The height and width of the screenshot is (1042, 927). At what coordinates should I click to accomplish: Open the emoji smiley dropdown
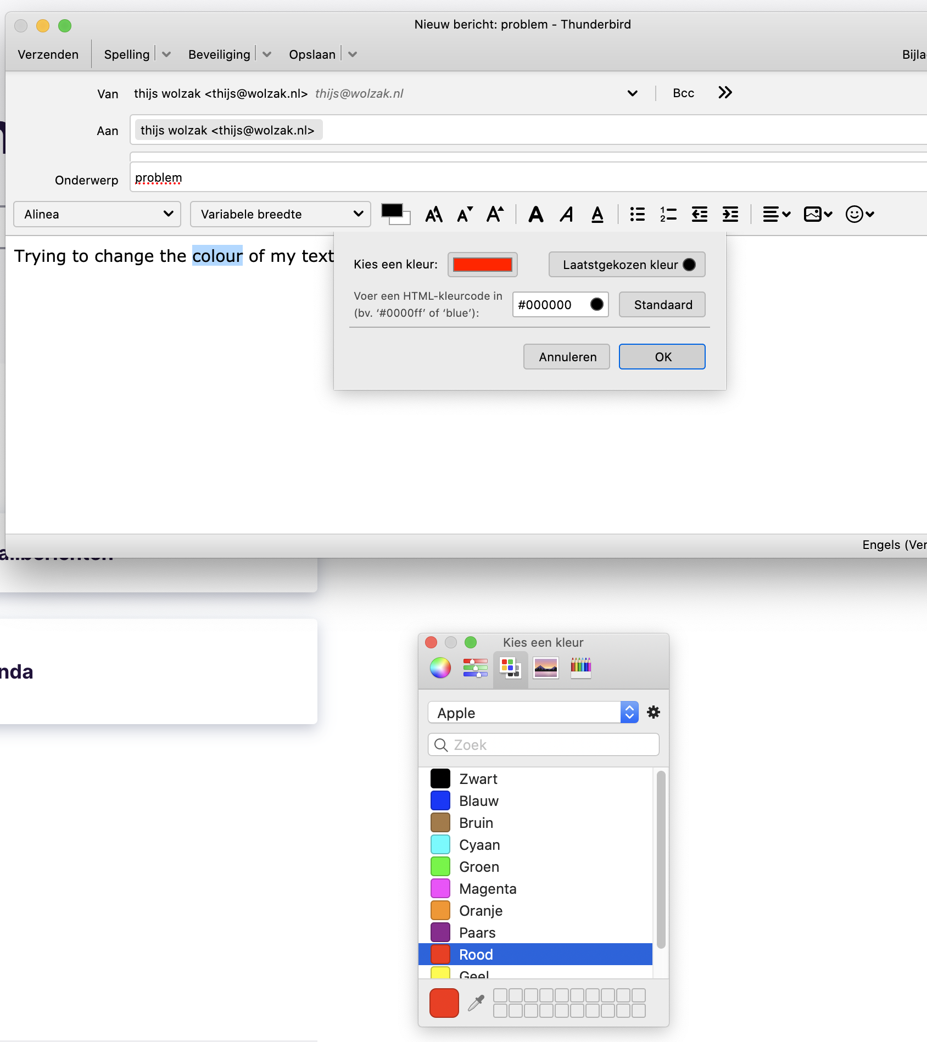[860, 214]
